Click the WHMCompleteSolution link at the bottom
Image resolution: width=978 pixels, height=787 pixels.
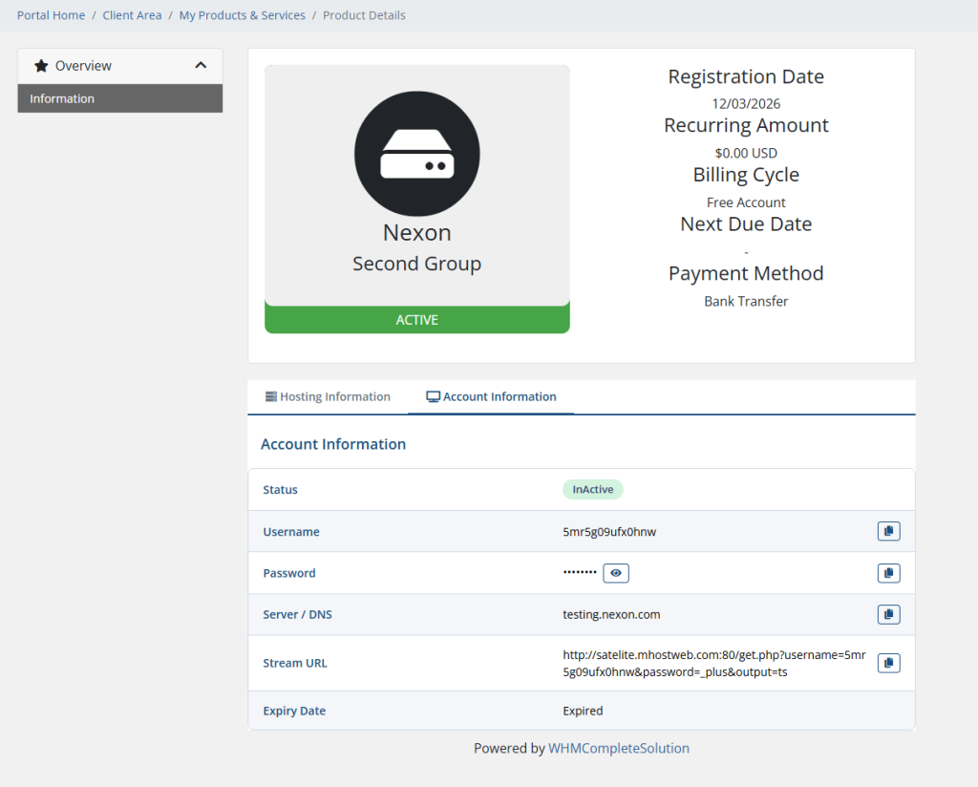tap(619, 748)
